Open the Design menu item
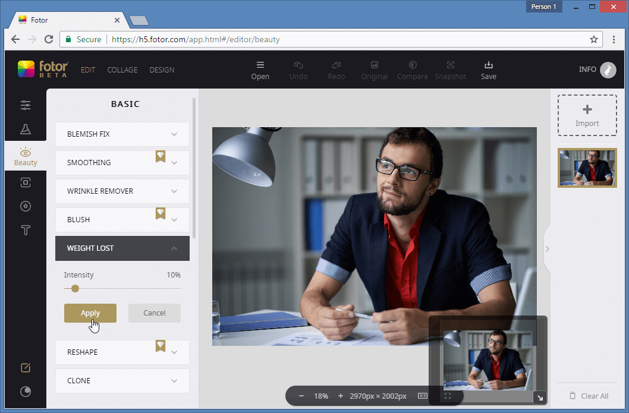The width and height of the screenshot is (629, 413). [162, 70]
